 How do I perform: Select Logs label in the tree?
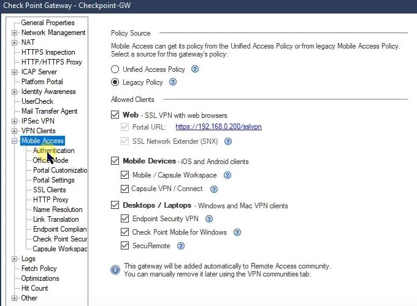pyautogui.click(x=28, y=259)
